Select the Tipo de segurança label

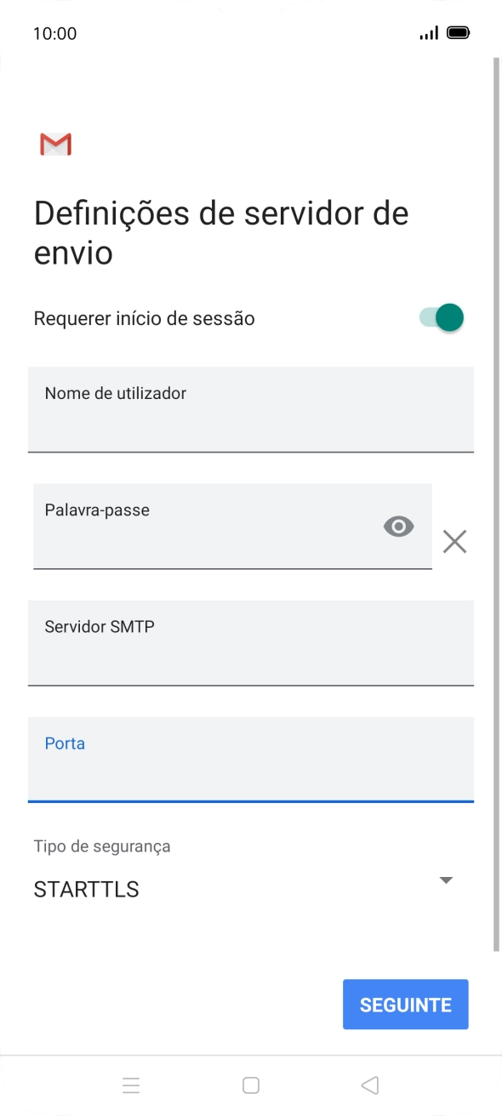(100, 846)
